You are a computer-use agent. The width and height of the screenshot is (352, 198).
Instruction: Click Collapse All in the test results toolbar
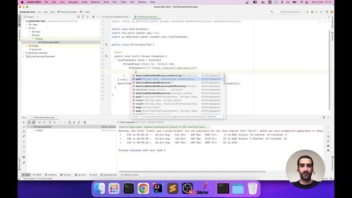pyautogui.click(x=54, y=122)
